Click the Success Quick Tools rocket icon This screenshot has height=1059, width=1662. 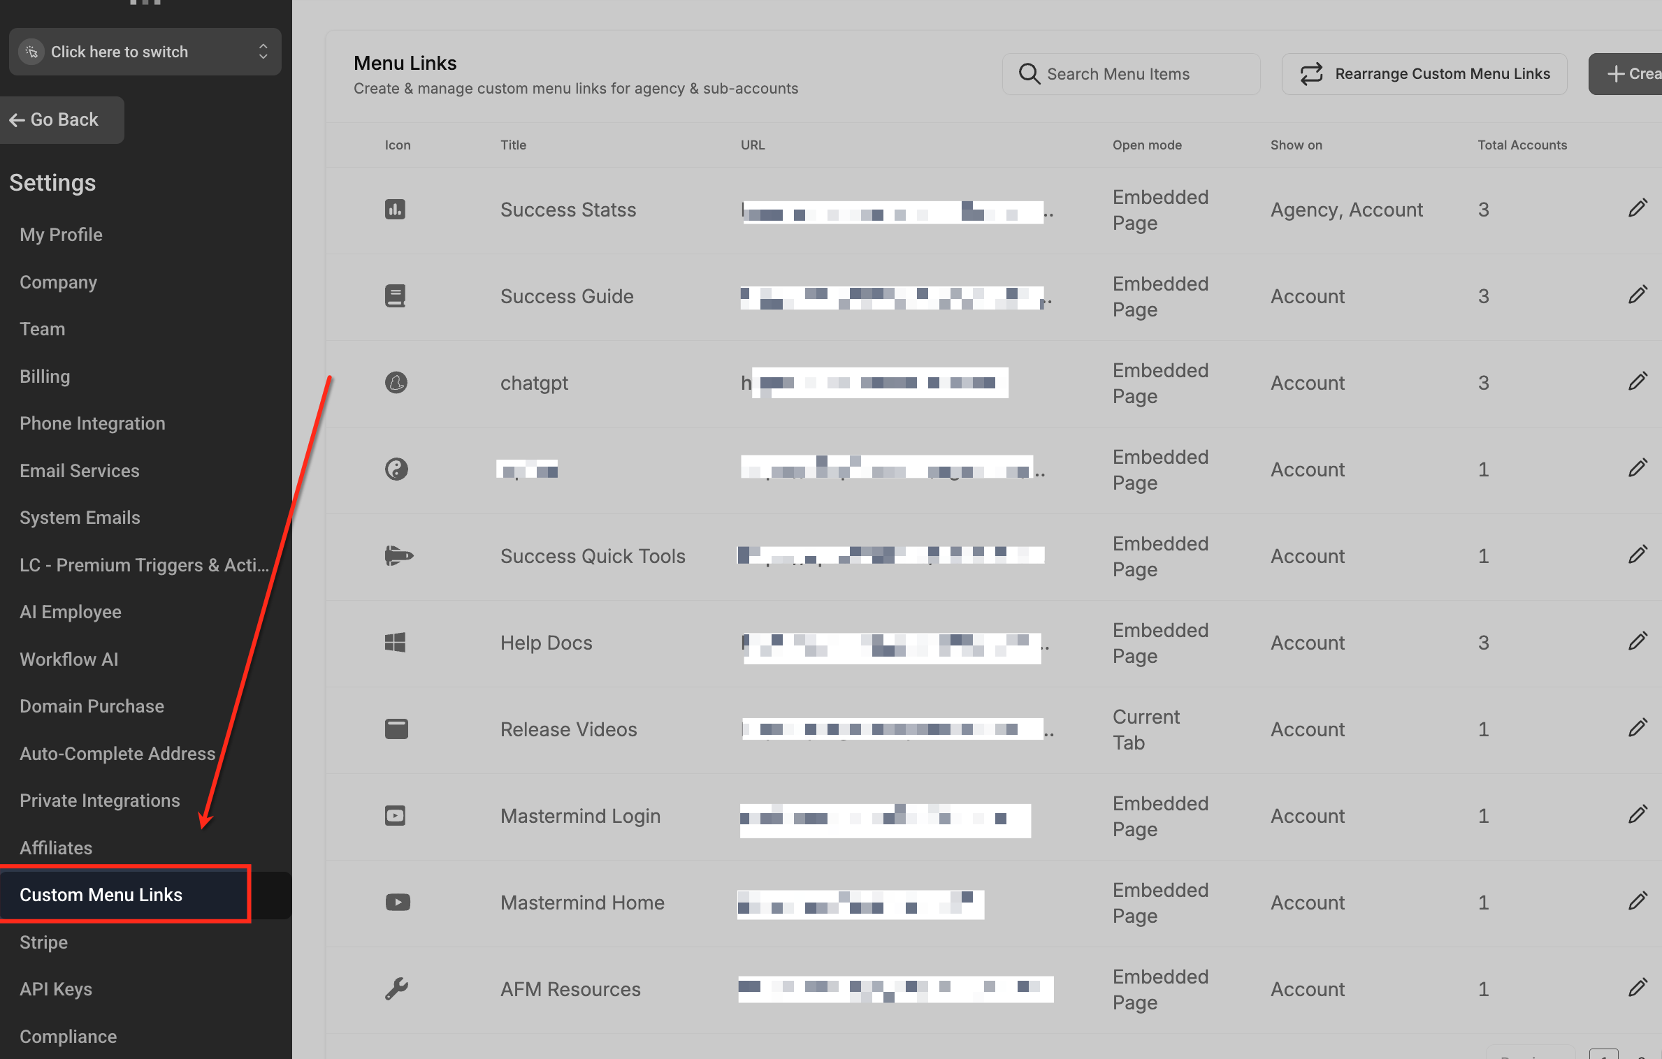click(398, 556)
